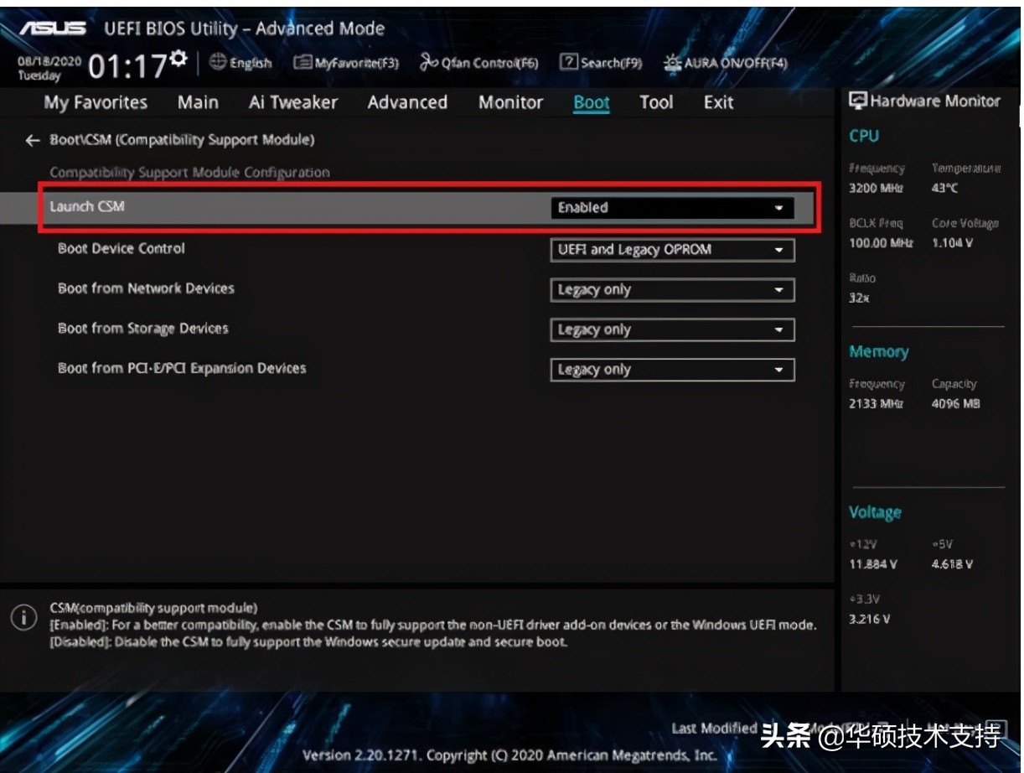This screenshot has width=1024, height=773.
Task: Open Search(F9) question mark icon
Action: coord(569,63)
